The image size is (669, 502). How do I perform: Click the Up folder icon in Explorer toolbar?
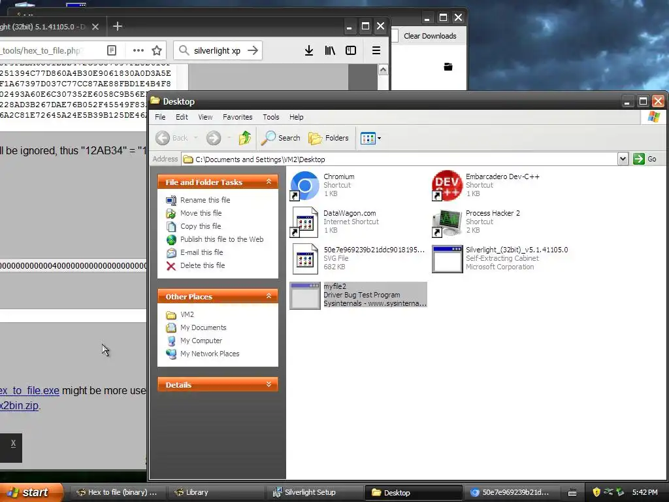(245, 138)
